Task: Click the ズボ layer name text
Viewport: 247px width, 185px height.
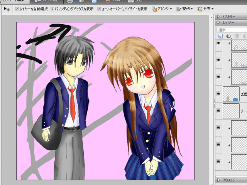Action: point(244,94)
